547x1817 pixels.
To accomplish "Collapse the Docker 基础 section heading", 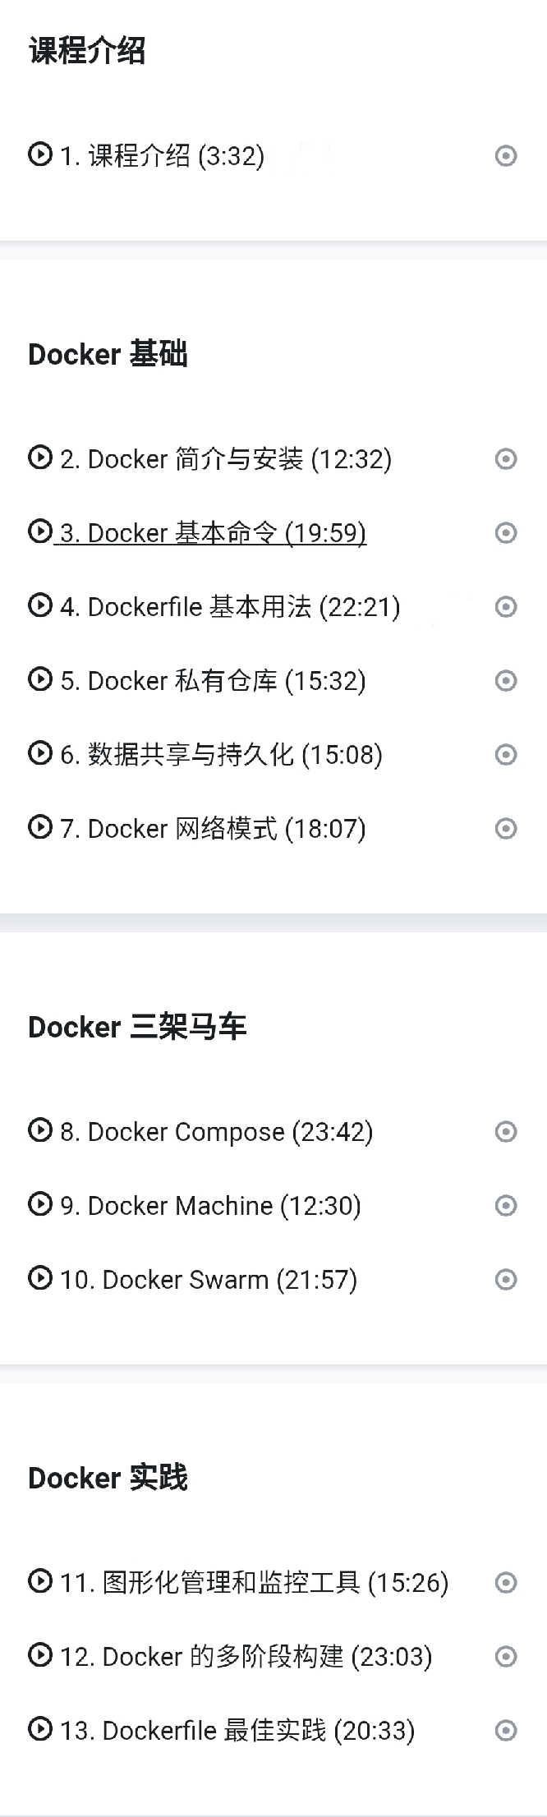I will point(108,354).
